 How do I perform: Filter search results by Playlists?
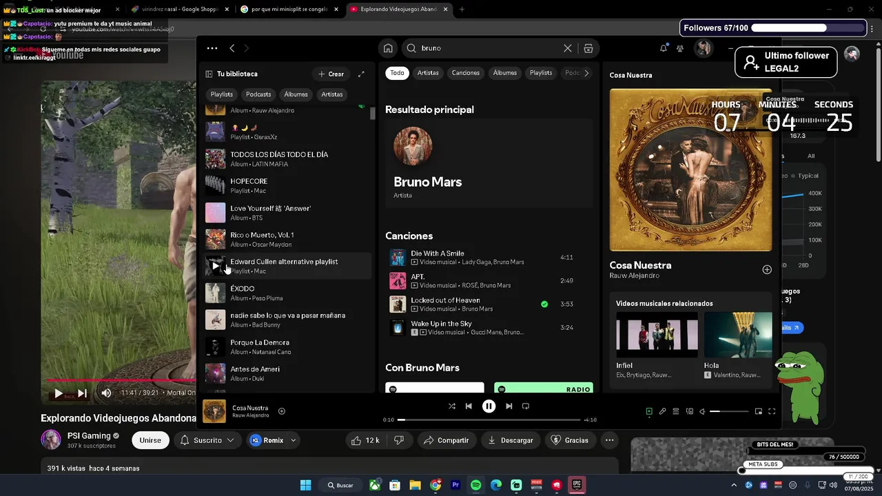(541, 73)
